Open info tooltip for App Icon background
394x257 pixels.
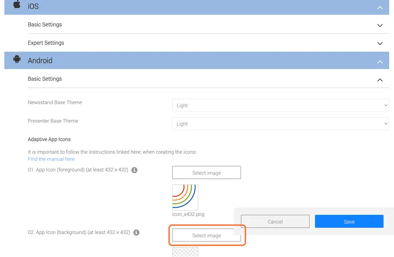tap(136, 233)
